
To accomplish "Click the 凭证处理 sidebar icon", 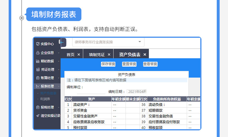I will 38,70.
